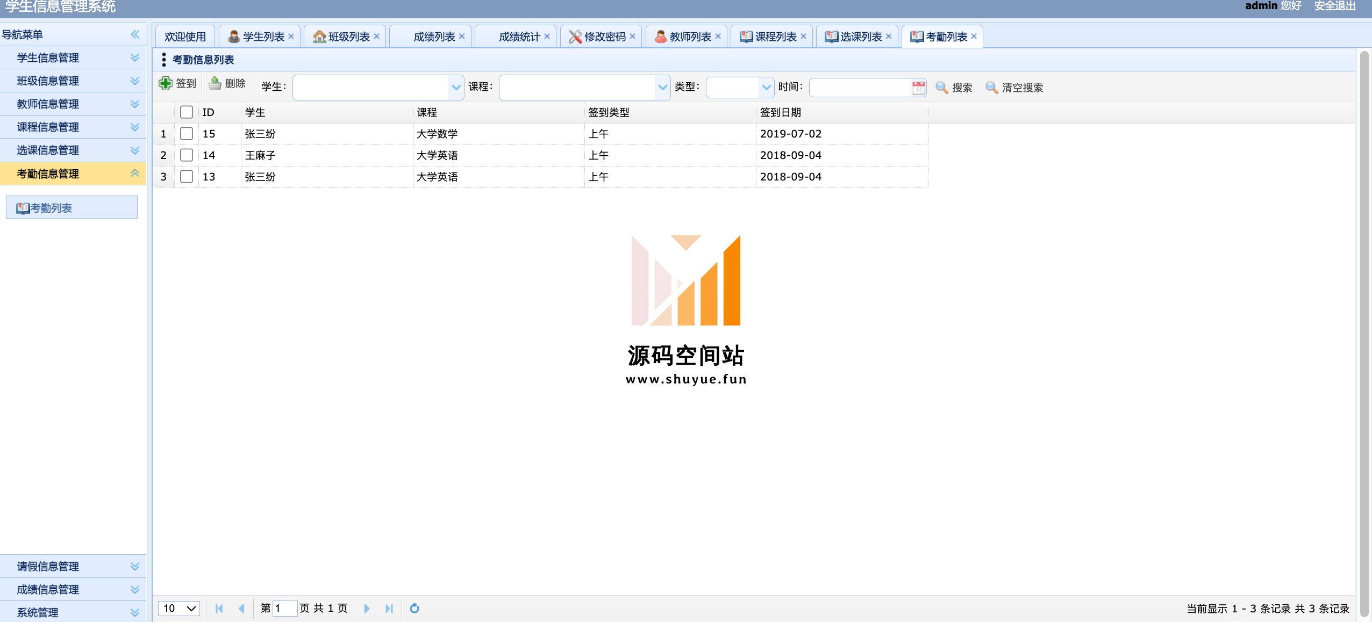Click the 删除 delete toolbar button
Screen dimensions: 1372x622
coord(227,84)
